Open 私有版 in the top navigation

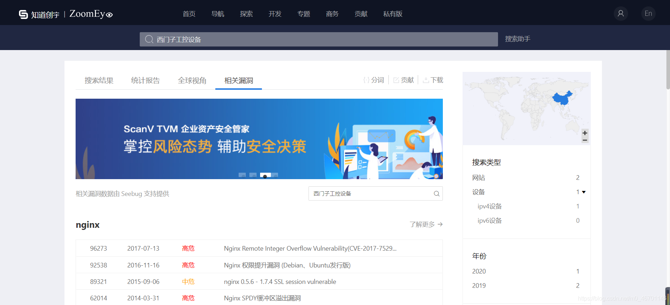pos(393,14)
